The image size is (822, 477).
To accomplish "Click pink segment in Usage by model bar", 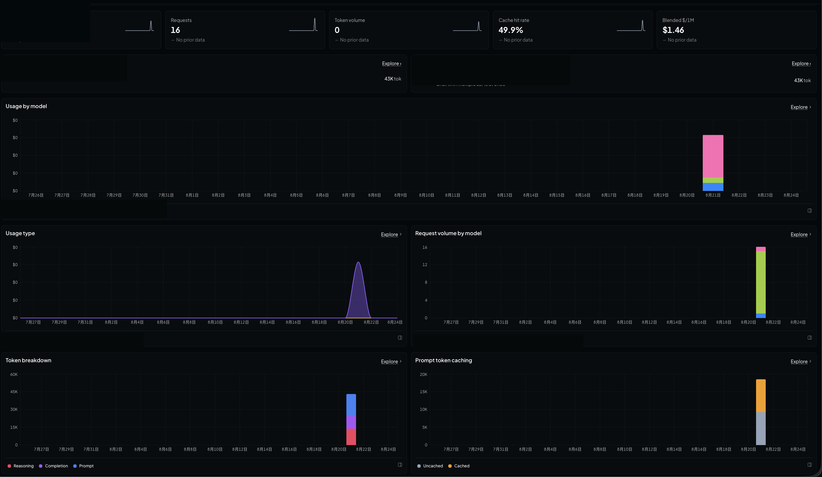I will 713,156.
